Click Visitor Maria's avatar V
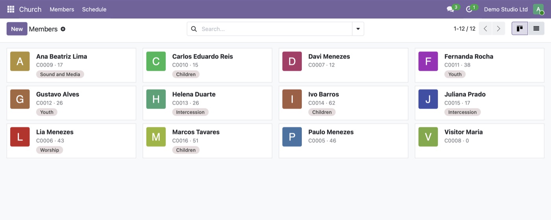 click(x=428, y=137)
